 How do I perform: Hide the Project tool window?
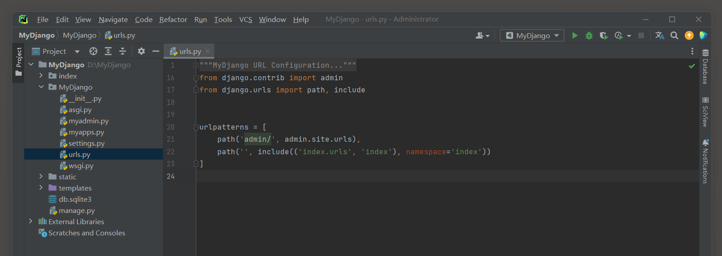pyautogui.click(x=156, y=51)
